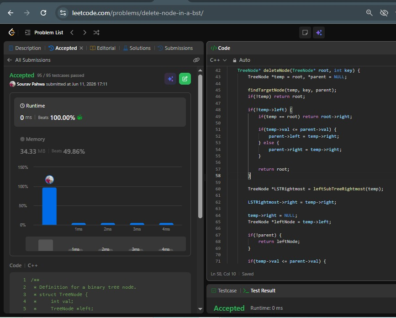Open the Solutions tab
The image size is (396, 318).
(137, 48)
